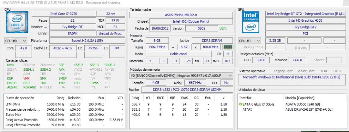Select the ADATA SU650 [240 GB] drive entry
The height and width of the screenshot is (132, 349).
tap(303, 104)
